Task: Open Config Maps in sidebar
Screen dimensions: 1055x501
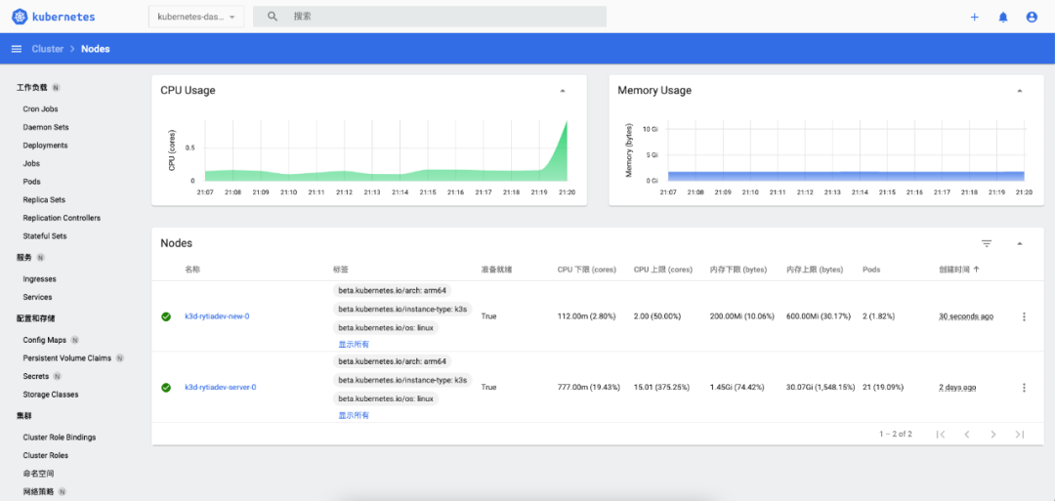Action: 44,340
